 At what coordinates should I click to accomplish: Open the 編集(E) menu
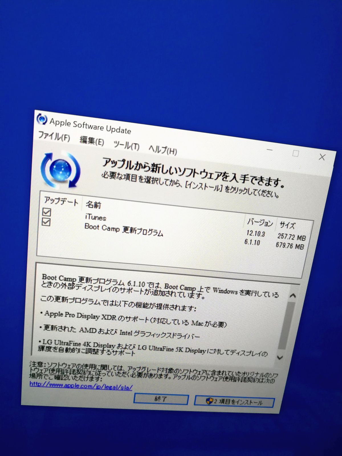pyautogui.click(x=92, y=141)
